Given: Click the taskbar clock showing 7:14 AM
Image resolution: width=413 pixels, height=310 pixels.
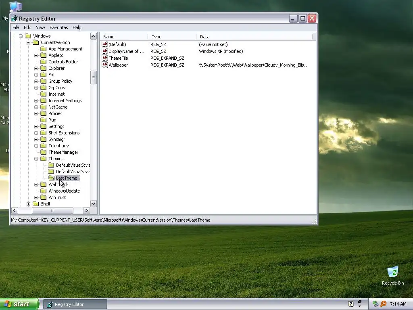Looking at the screenshot, I should pyautogui.click(x=398, y=304).
